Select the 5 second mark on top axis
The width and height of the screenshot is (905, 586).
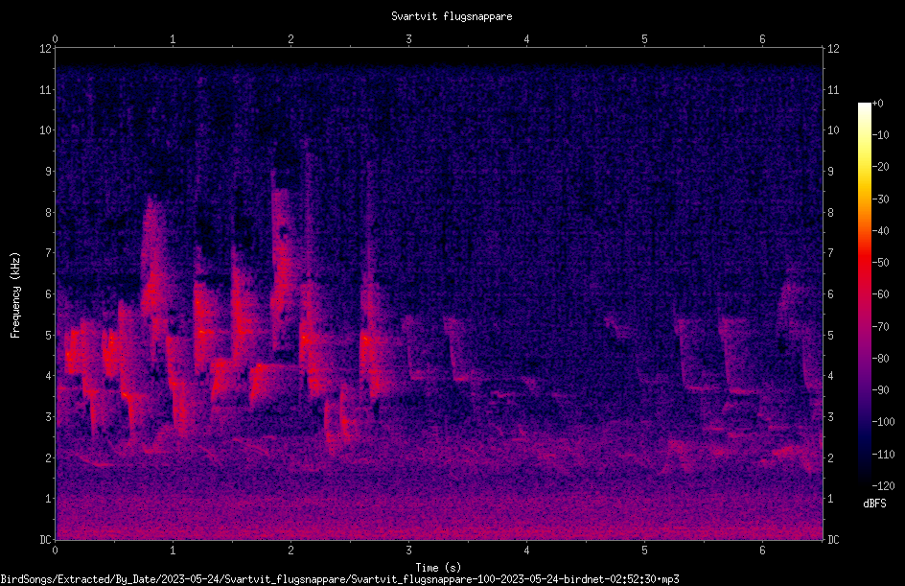pos(644,39)
